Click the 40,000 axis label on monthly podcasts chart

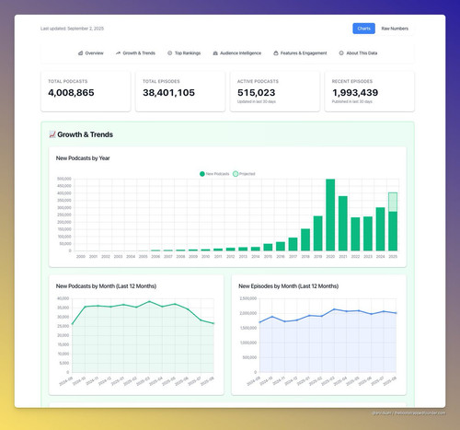(x=63, y=298)
